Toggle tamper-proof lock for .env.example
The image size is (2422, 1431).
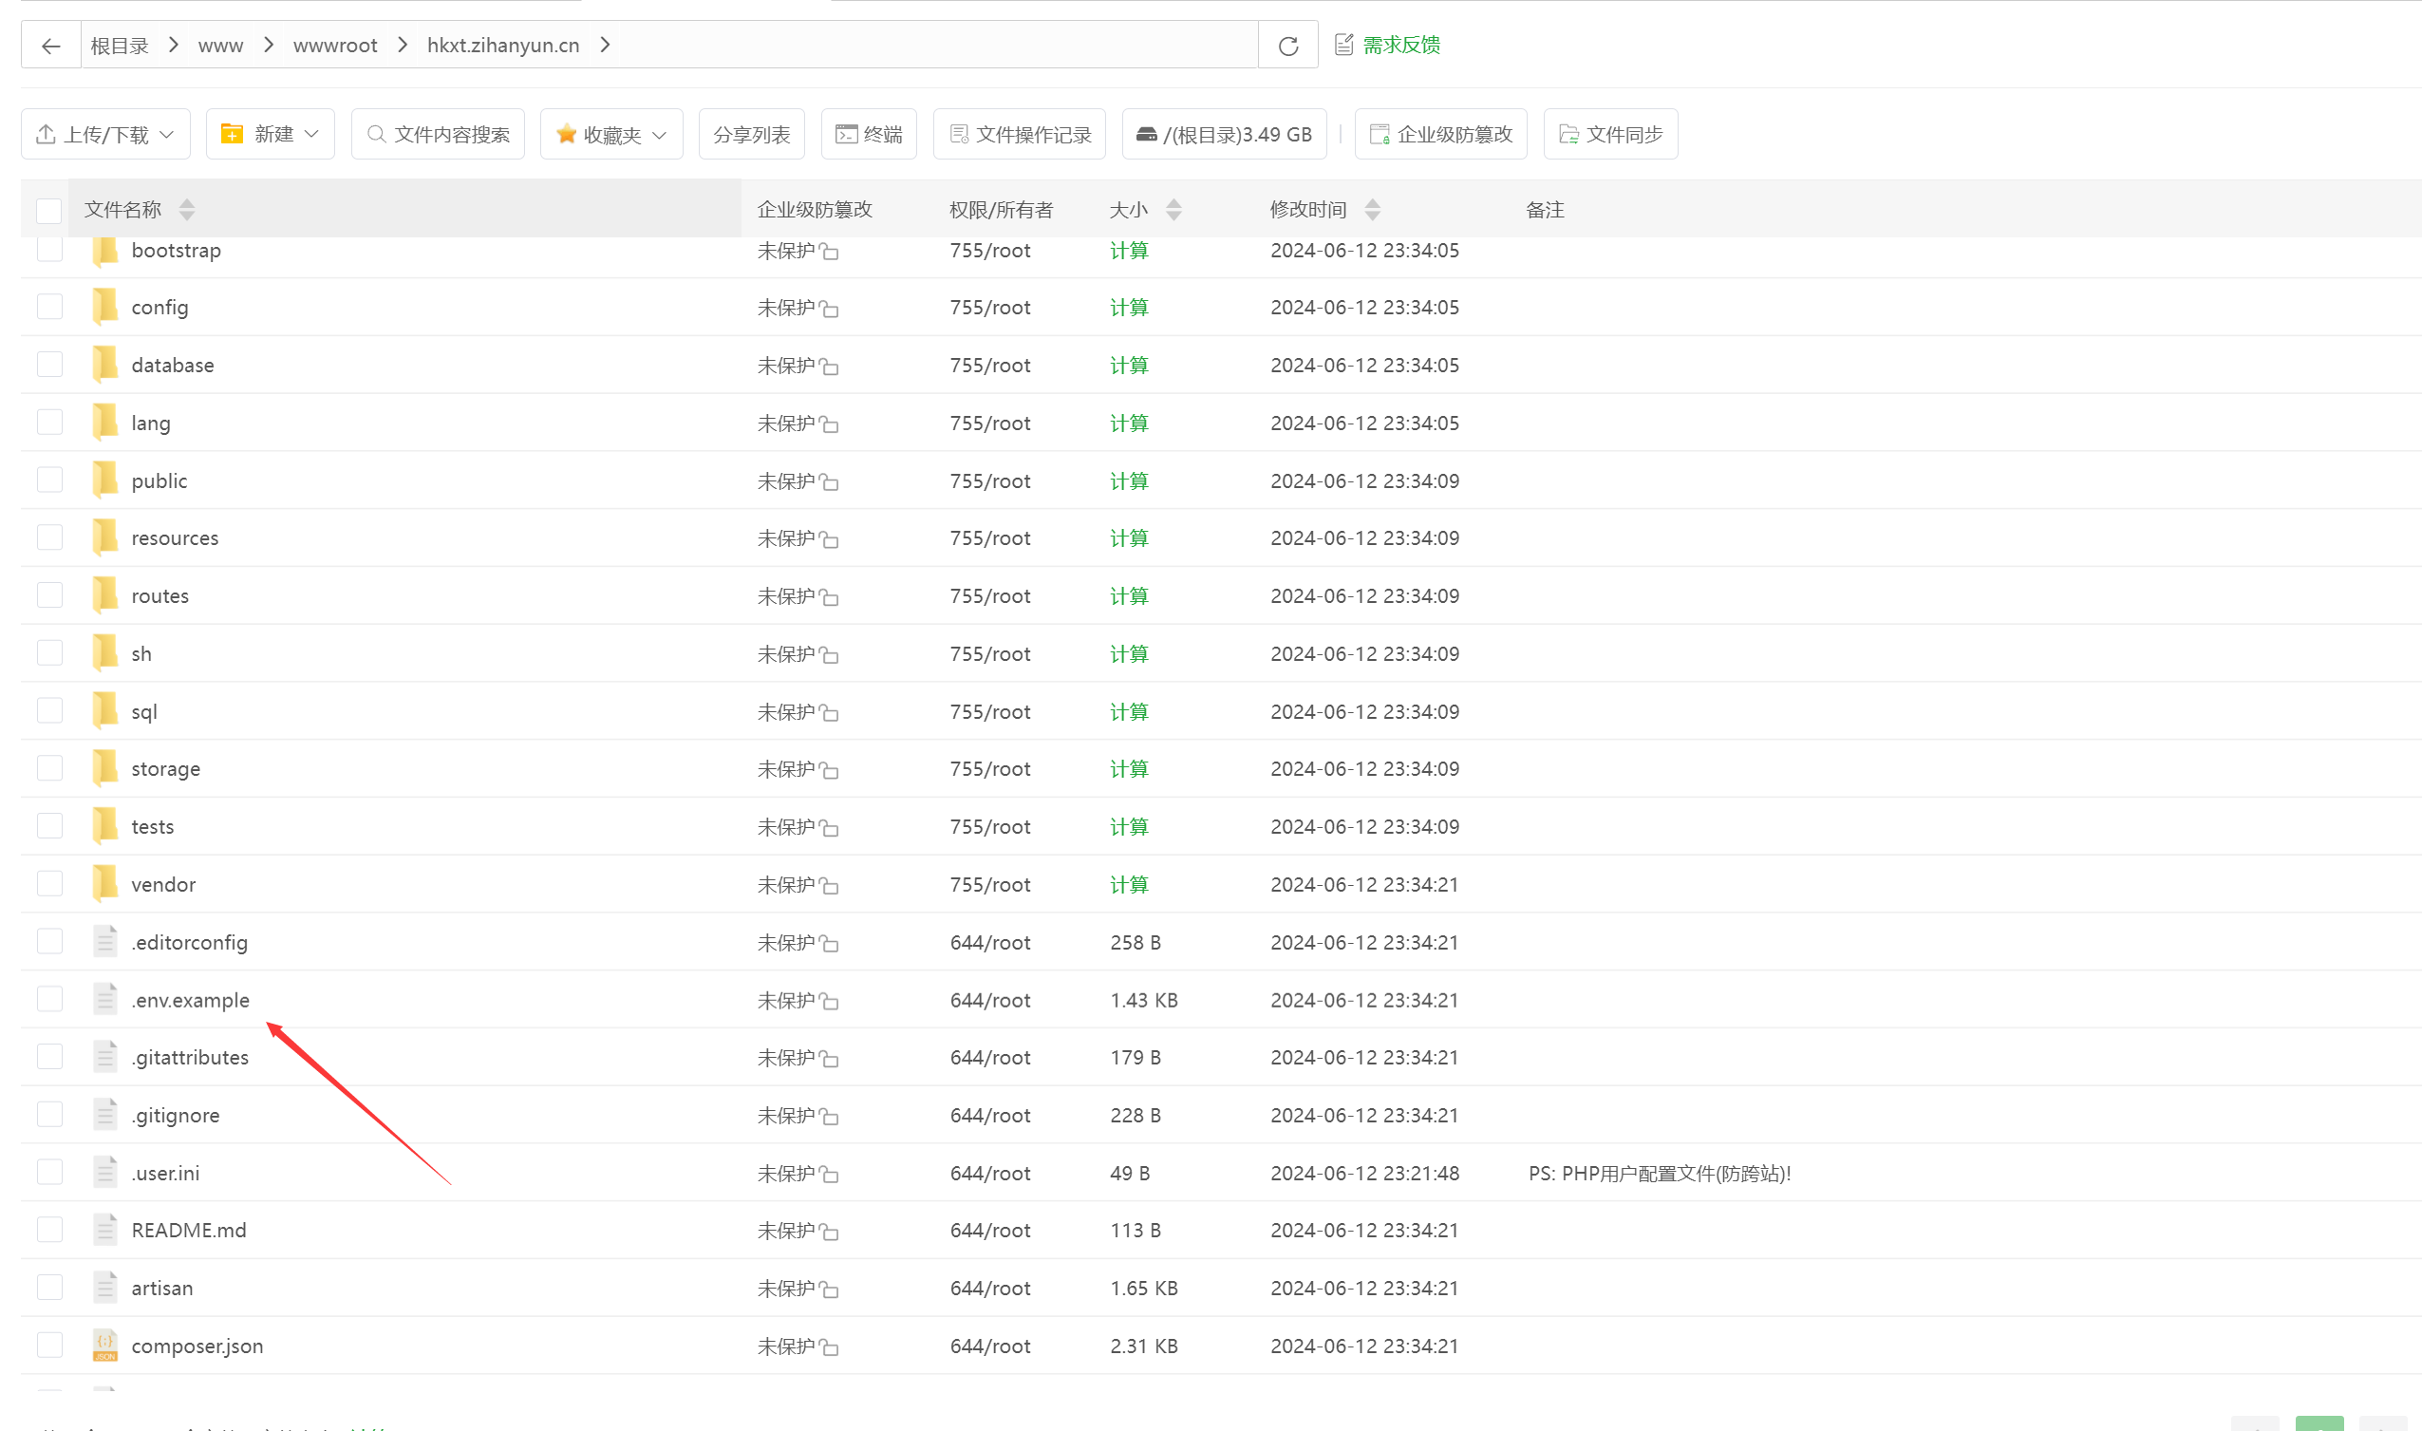829,1002
